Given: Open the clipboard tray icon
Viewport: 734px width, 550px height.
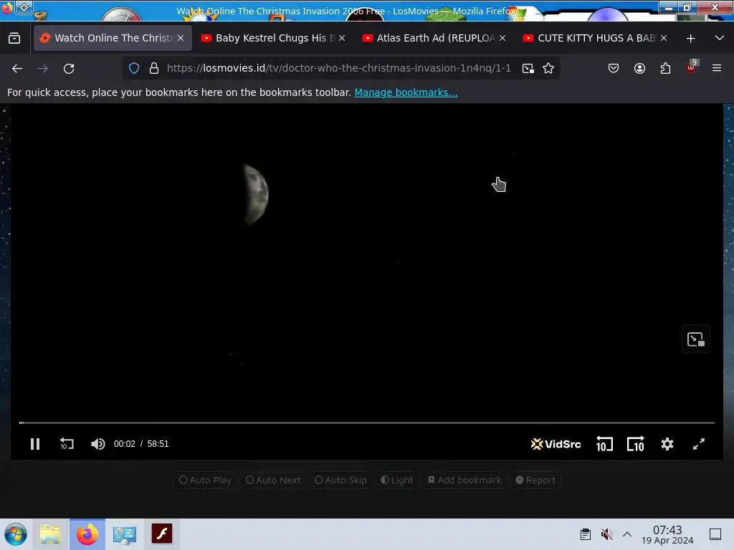Looking at the screenshot, I should [x=585, y=534].
